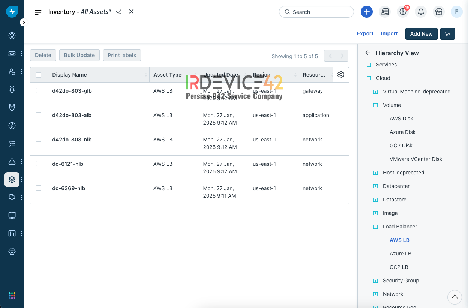Open the Solutions book icon in the sidebar
This screenshot has width=468, height=308.
tap(12, 215)
